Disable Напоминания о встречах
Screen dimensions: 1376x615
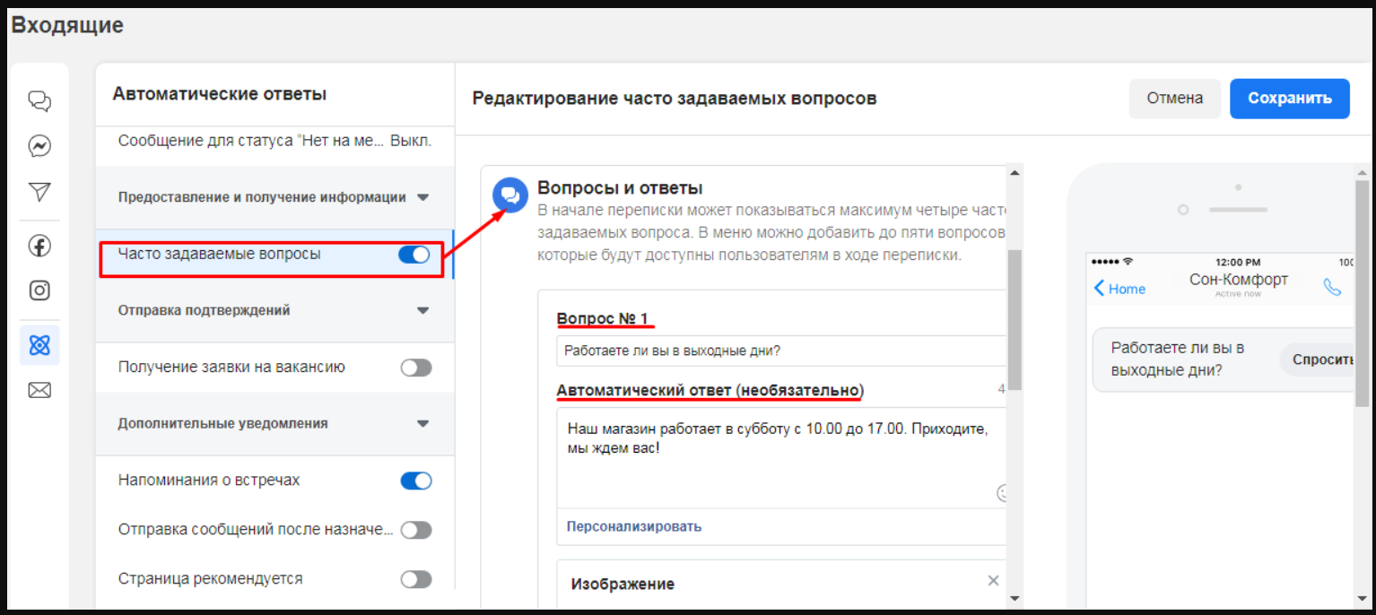pyautogui.click(x=415, y=480)
